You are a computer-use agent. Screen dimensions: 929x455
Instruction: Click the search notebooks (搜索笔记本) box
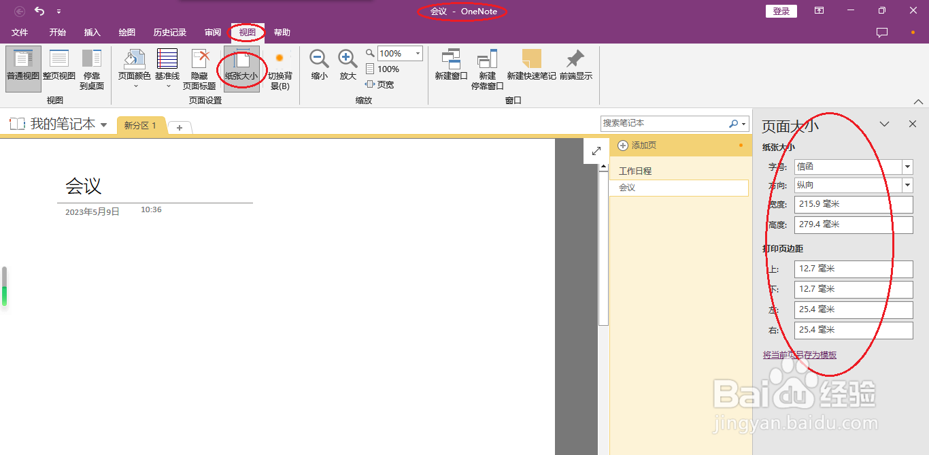[x=664, y=123]
